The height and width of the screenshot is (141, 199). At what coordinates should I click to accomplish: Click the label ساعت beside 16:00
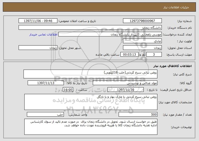point(82,90)
